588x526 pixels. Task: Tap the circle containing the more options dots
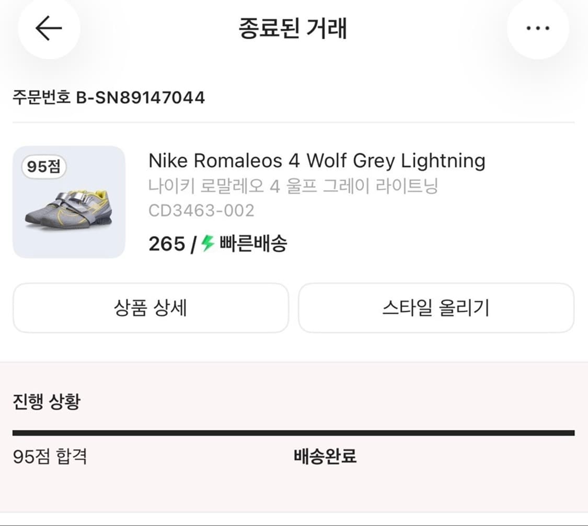[537, 28]
